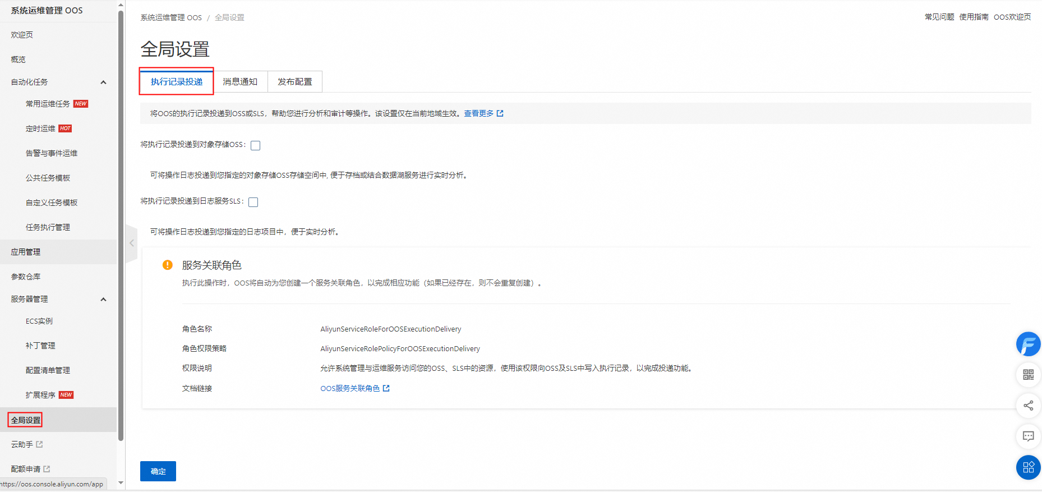Image resolution: width=1042 pixels, height=492 pixels.
Task: Click the 系统运维管理 OOS sidebar title
Action: pyautogui.click(x=47, y=10)
